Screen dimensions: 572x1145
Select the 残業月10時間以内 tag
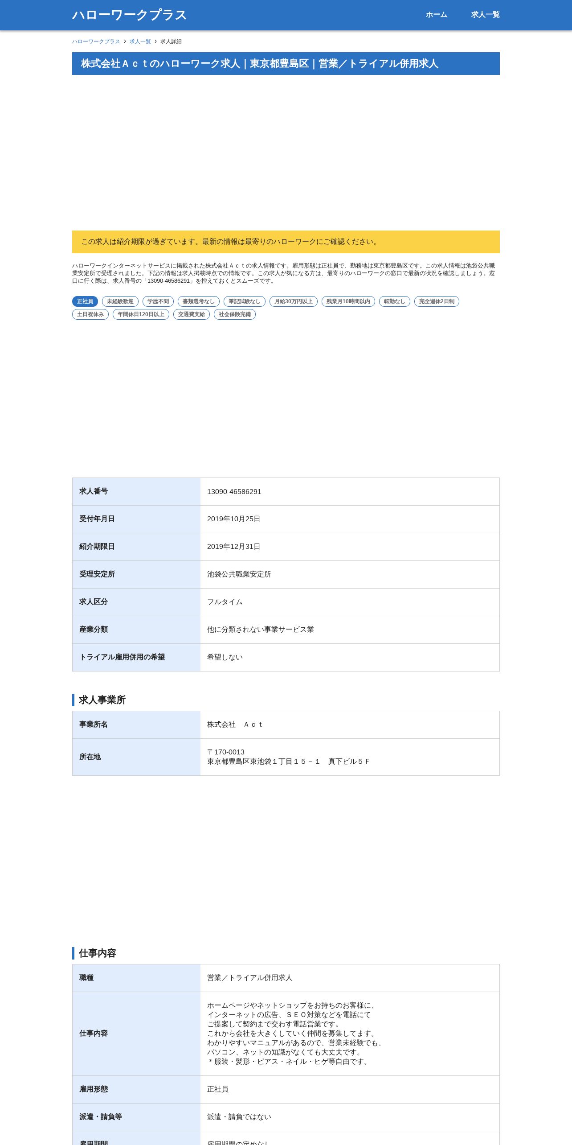click(x=348, y=301)
